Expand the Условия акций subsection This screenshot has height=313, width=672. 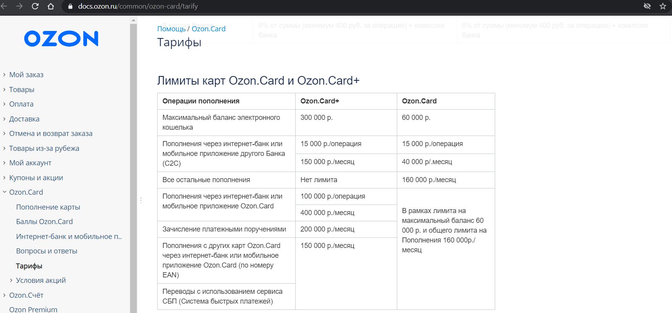(x=11, y=280)
